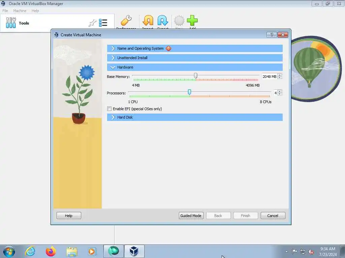Click the Back button
Viewport: 345px width, 258px height.
(218, 216)
